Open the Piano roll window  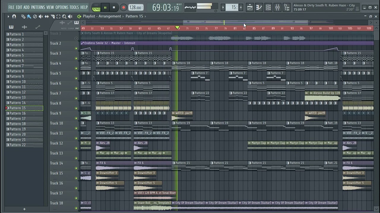click(x=259, y=7)
